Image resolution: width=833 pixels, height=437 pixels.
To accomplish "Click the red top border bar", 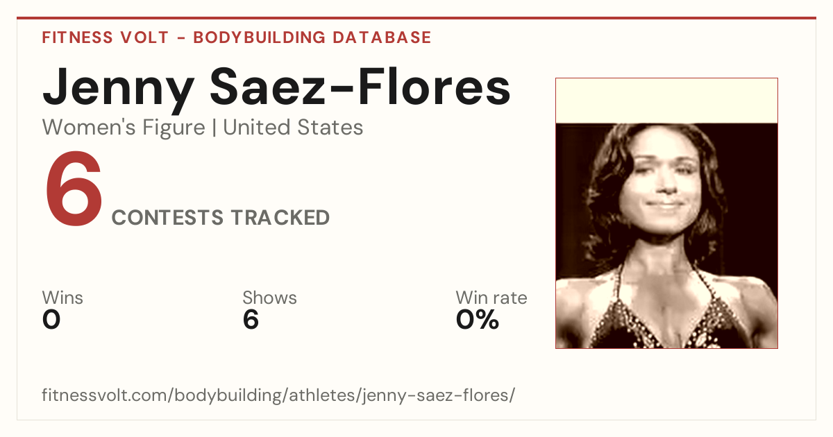I will pos(416,18).
